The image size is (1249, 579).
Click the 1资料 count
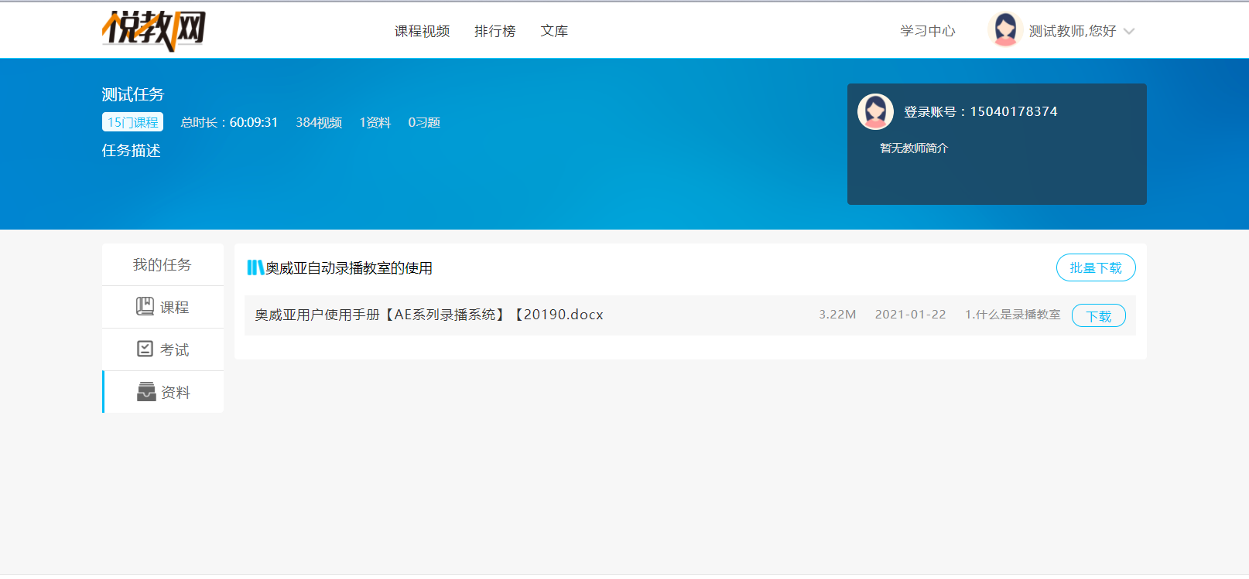(x=375, y=122)
